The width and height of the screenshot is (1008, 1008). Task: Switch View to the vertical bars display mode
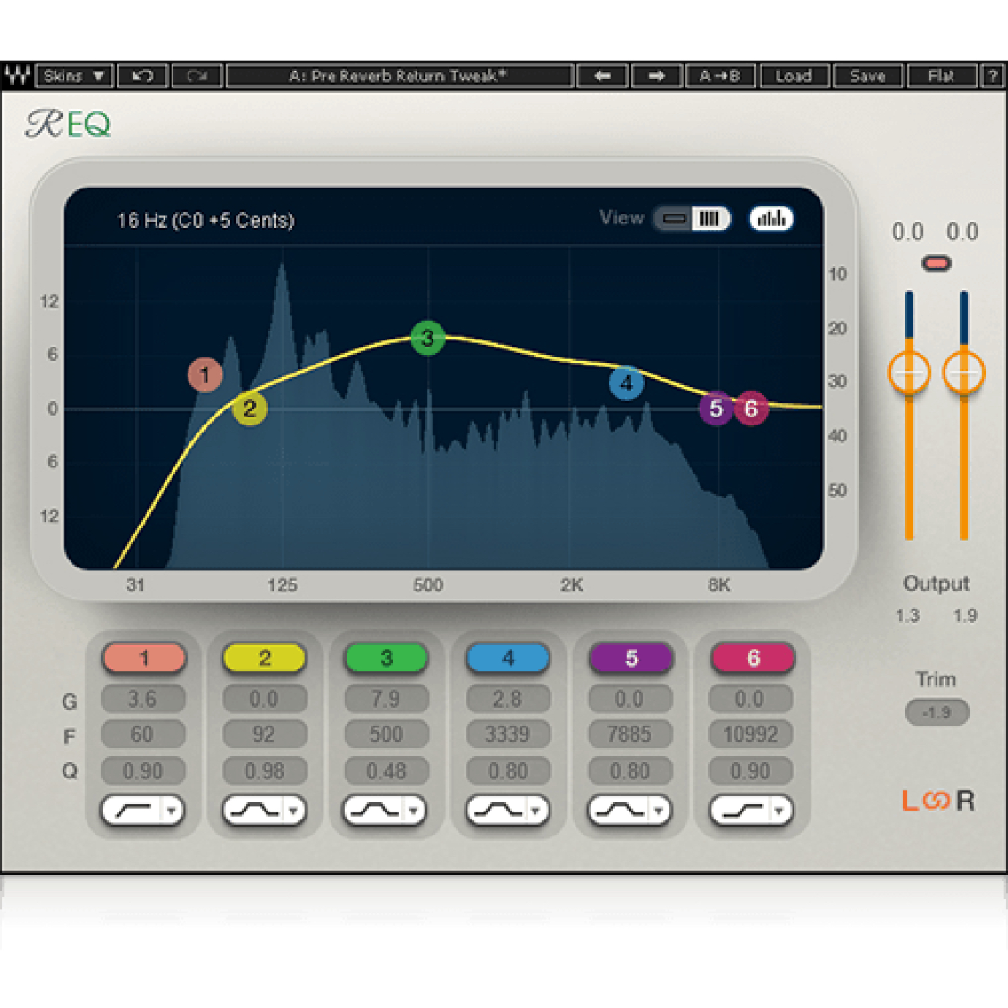tap(710, 218)
